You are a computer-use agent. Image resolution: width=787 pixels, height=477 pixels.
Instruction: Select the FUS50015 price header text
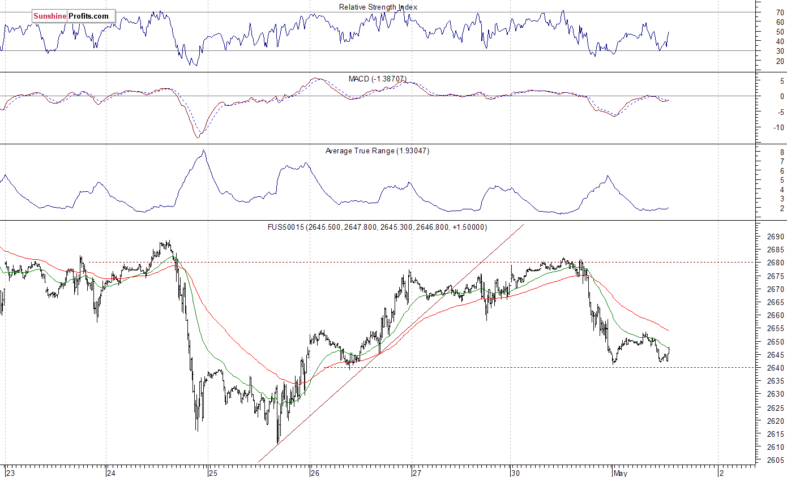click(377, 227)
